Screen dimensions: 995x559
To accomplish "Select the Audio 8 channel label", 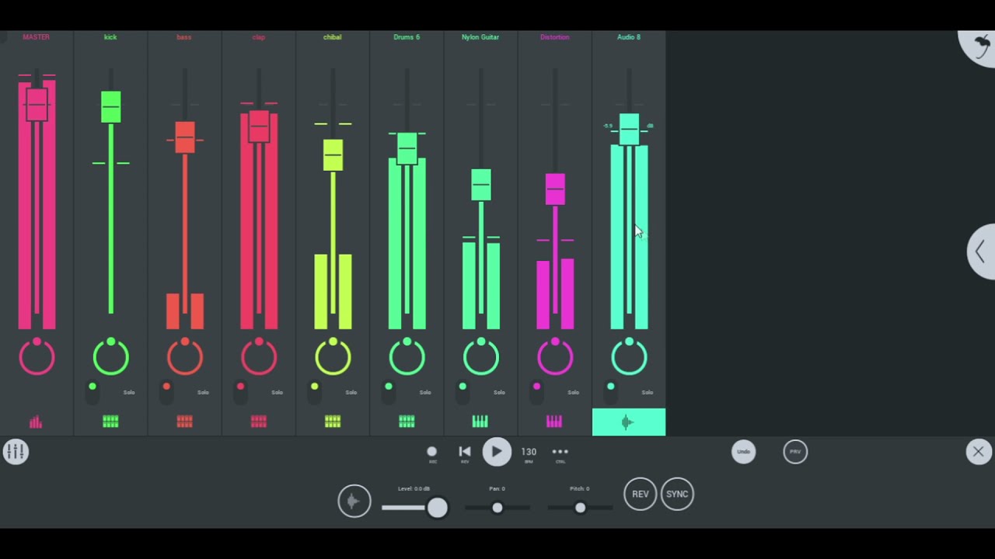I will (629, 36).
